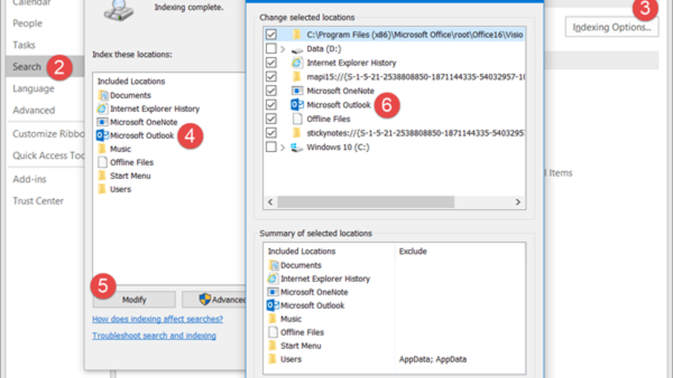Select Trust Center in the Options sidebar
The image size is (673, 378).
38,201
